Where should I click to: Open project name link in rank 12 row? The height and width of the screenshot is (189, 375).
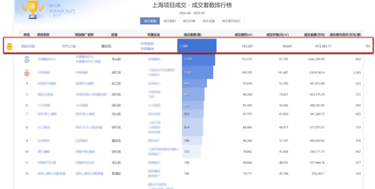51,174
